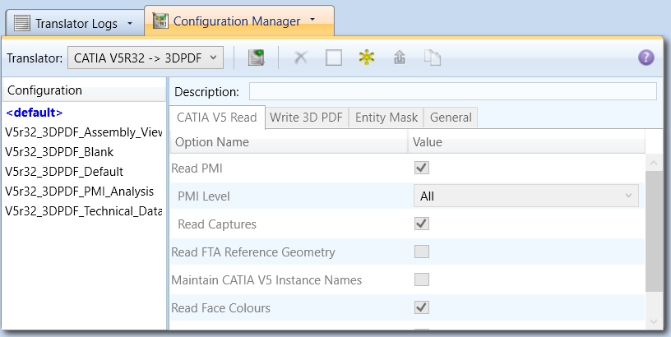The width and height of the screenshot is (671, 337).
Task: Select the <default> configuration
Action: pos(35,113)
